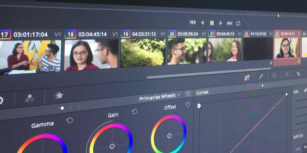
Task: Select clip 19 green foliage thumbnail
Action: coord(143,53)
